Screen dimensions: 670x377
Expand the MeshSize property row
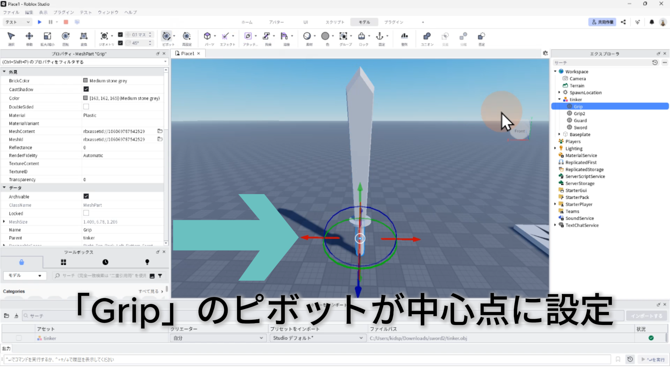[4, 222]
